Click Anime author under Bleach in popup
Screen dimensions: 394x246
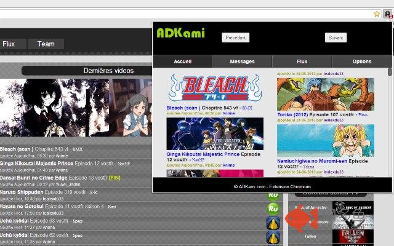(228, 113)
